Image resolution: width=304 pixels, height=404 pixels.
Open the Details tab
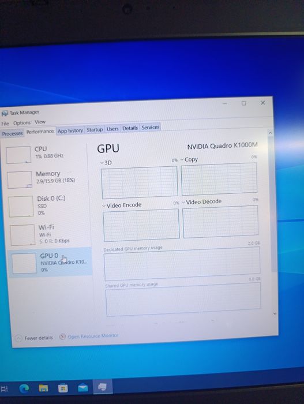[130, 128]
